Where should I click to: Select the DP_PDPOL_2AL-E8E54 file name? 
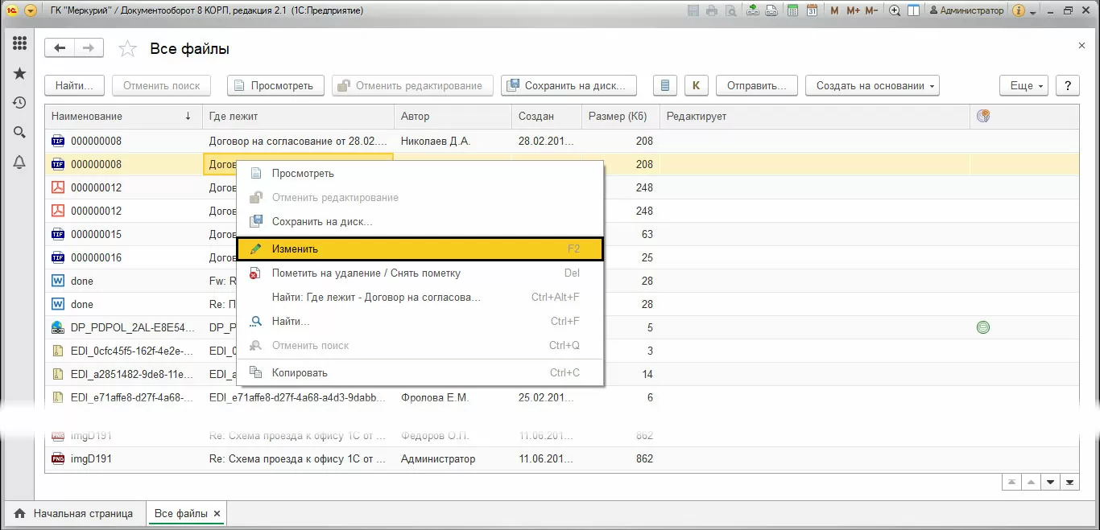click(x=132, y=327)
